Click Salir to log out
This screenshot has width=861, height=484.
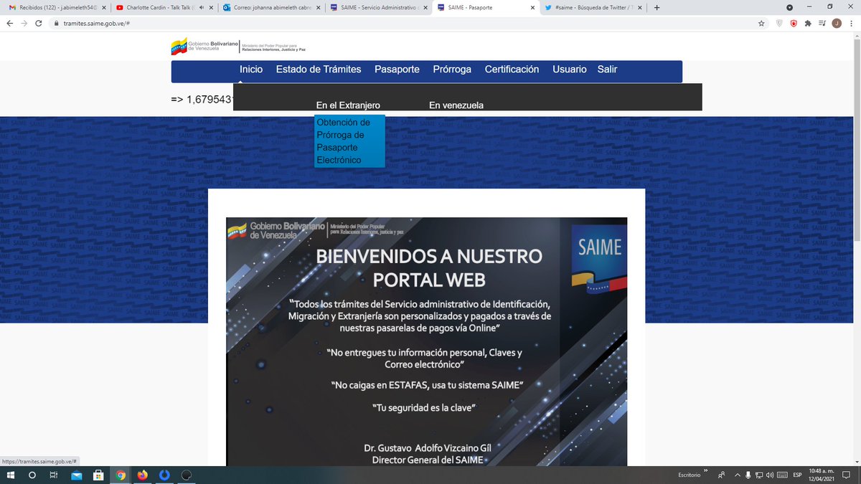tap(607, 70)
